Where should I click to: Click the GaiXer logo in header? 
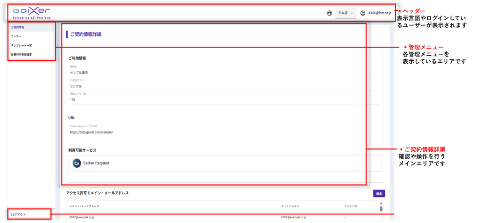click(x=31, y=12)
